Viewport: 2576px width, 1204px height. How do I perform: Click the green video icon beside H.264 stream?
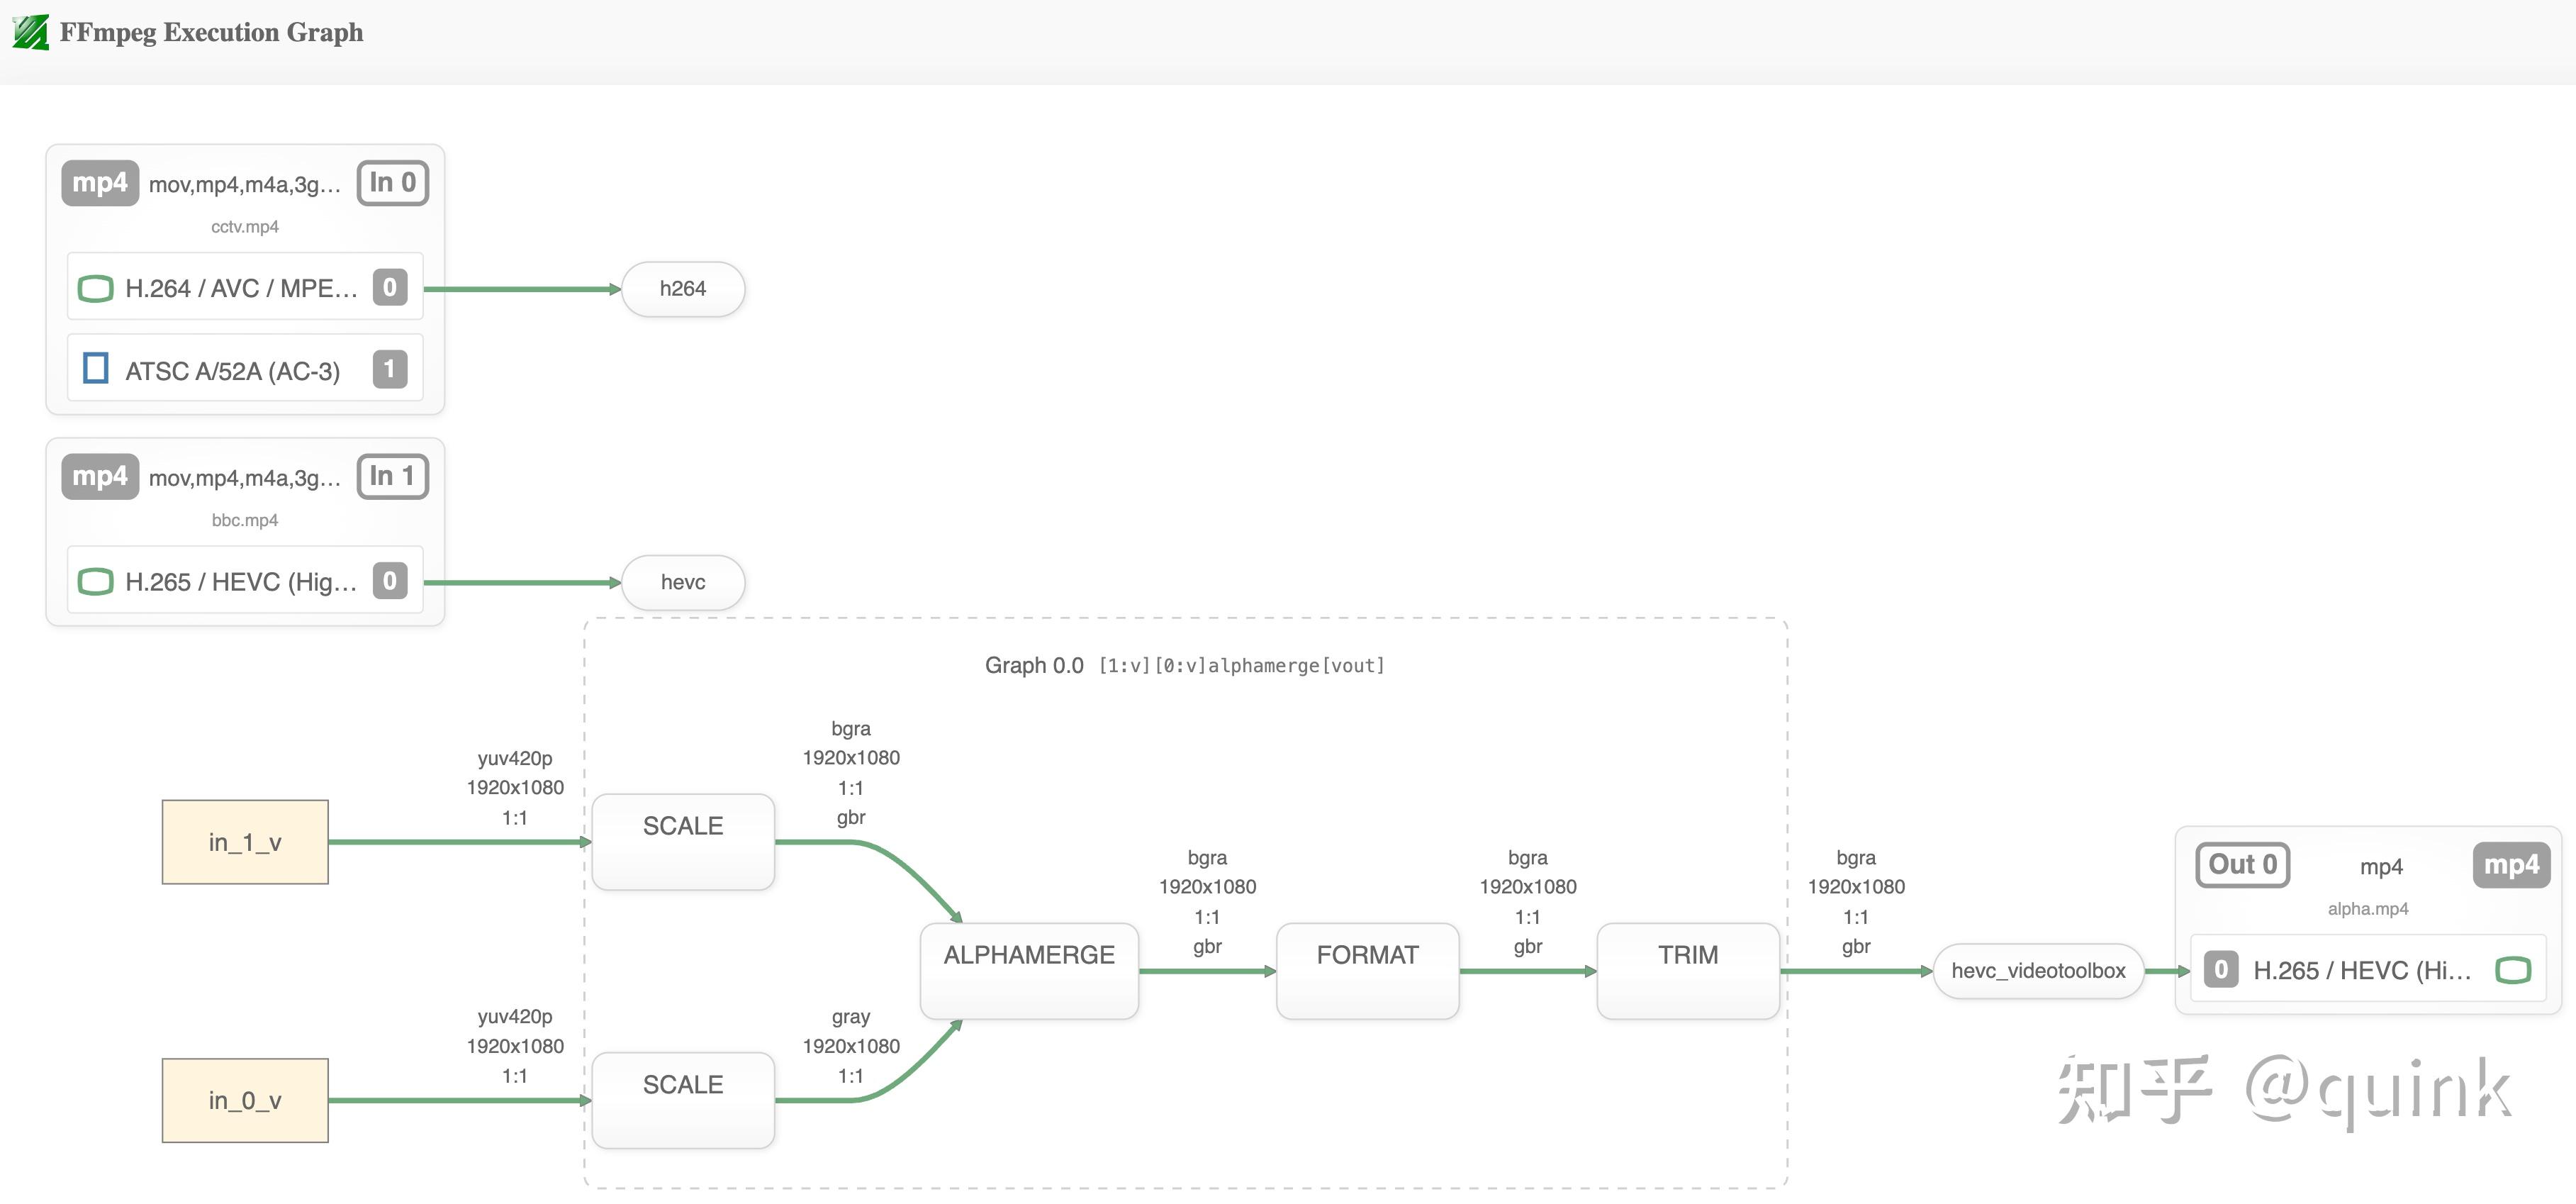click(x=95, y=289)
